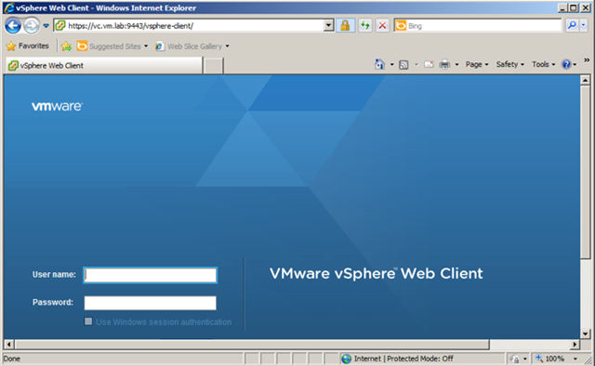Image resolution: width=595 pixels, height=366 pixels.
Task: Click the address bar URL field
Action: point(193,25)
